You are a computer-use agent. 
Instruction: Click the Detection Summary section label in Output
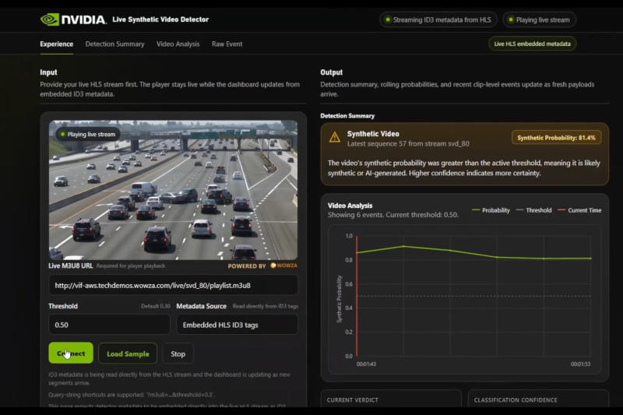point(347,116)
